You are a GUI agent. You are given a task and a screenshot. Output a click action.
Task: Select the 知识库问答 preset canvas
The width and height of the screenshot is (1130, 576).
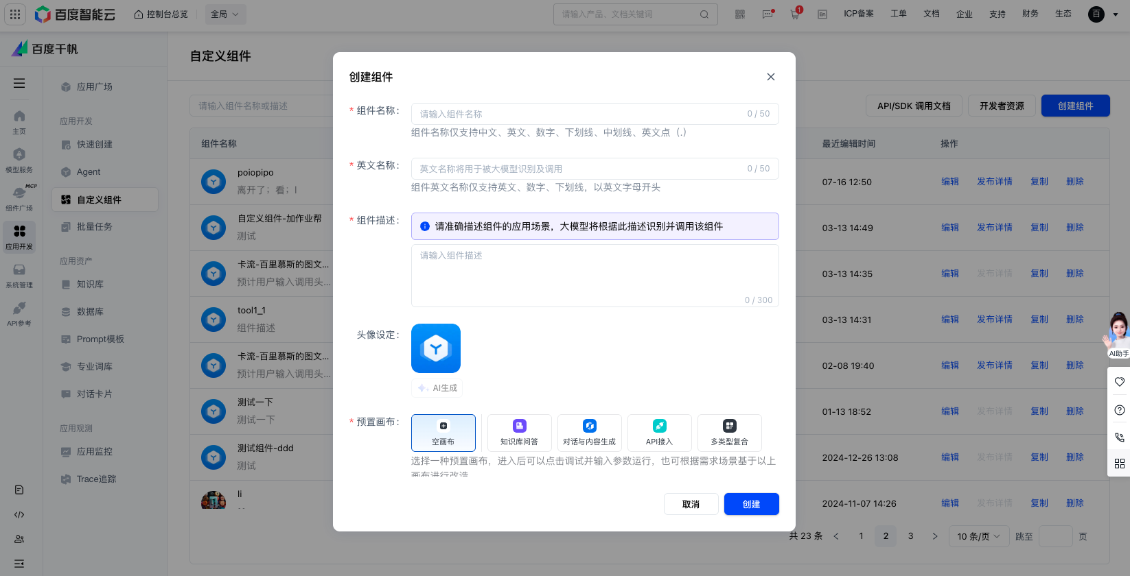(x=519, y=433)
